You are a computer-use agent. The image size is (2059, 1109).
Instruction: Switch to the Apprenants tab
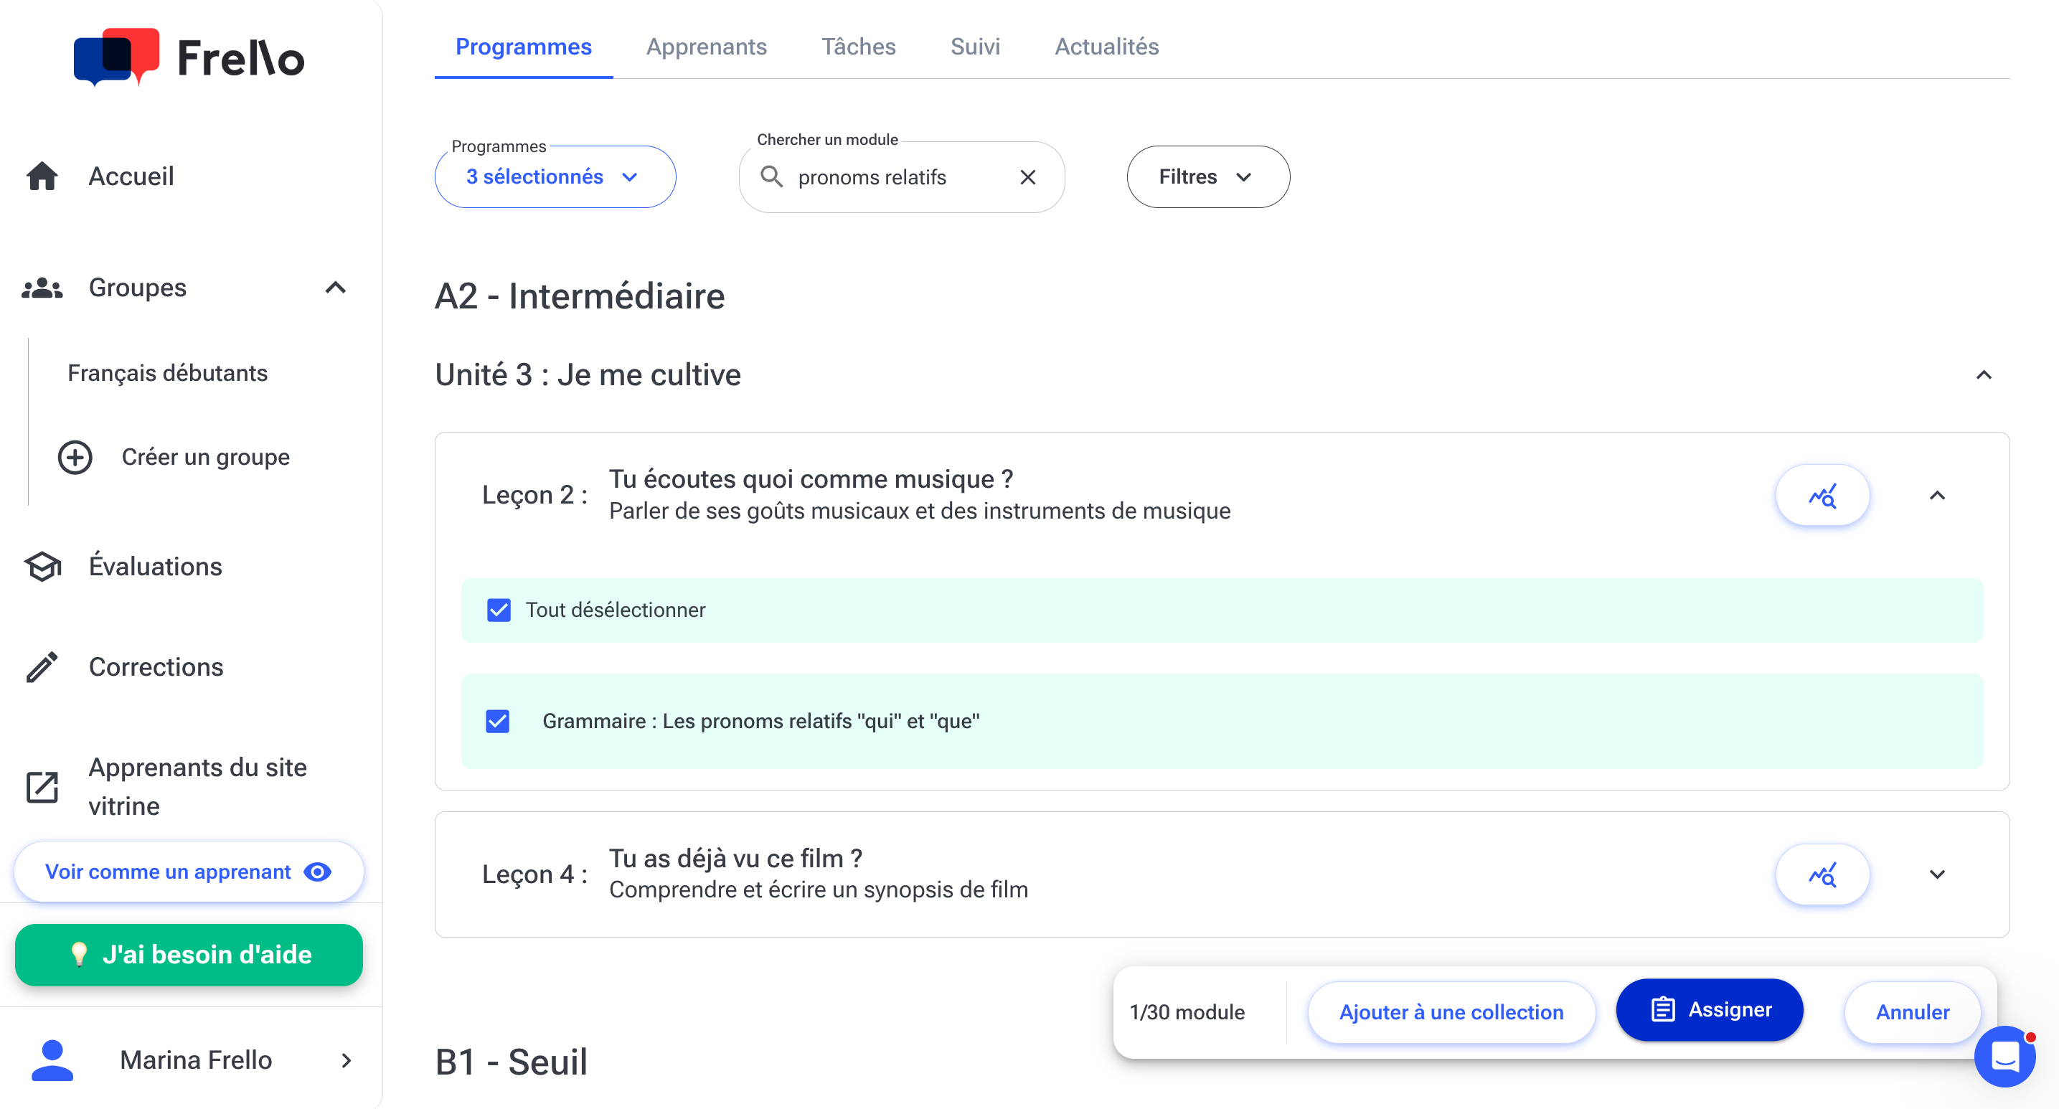[706, 47]
